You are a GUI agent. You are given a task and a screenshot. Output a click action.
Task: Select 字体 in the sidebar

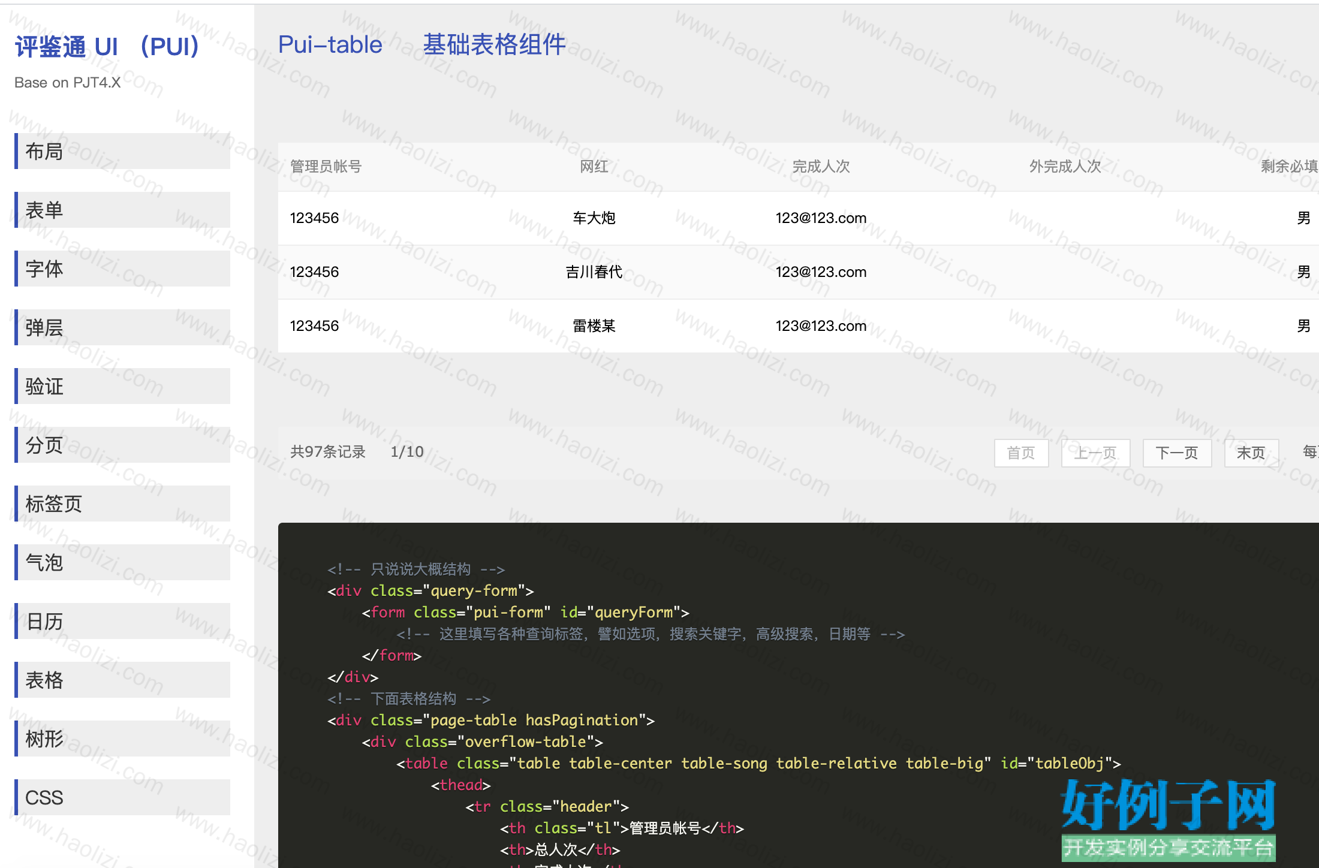[122, 269]
